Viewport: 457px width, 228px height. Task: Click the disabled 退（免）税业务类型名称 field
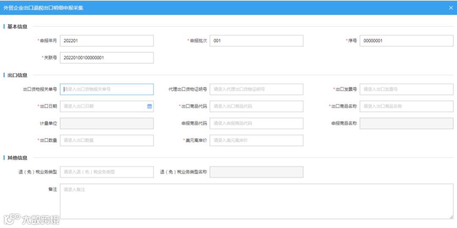[x=256, y=172]
